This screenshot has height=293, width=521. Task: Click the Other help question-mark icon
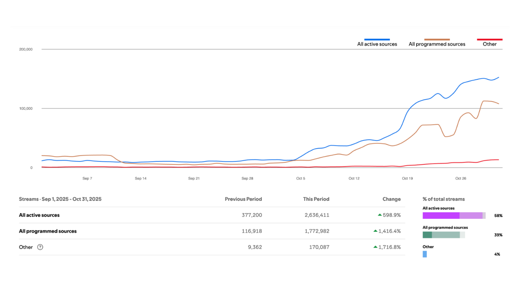coord(40,247)
